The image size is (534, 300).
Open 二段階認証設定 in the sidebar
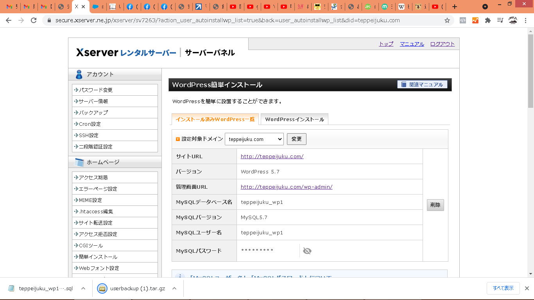pos(115,146)
